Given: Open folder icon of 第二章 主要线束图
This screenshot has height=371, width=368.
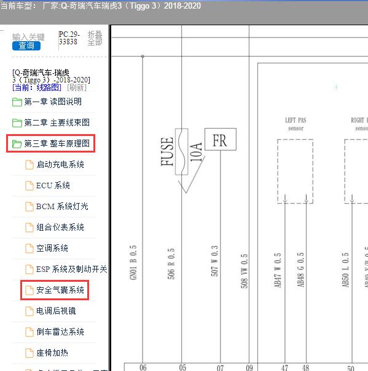Looking at the screenshot, I should tap(17, 123).
